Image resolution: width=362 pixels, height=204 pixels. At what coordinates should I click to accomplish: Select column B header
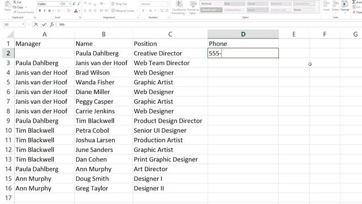pyautogui.click(x=104, y=34)
